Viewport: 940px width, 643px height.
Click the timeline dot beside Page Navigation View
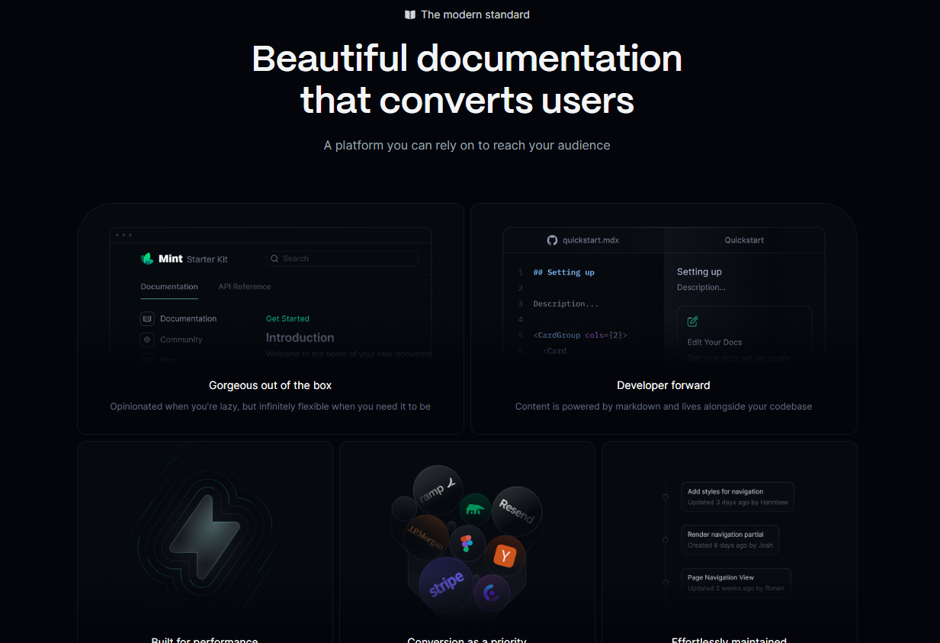[666, 583]
